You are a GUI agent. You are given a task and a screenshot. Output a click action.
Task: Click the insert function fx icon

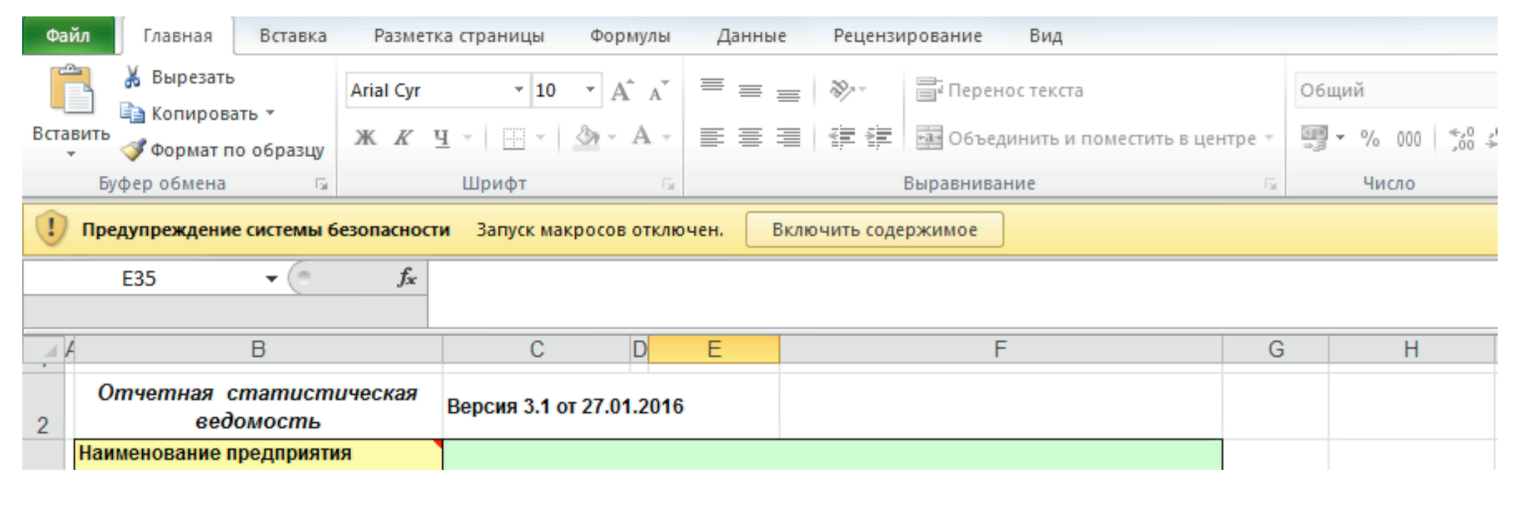[407, 277]
